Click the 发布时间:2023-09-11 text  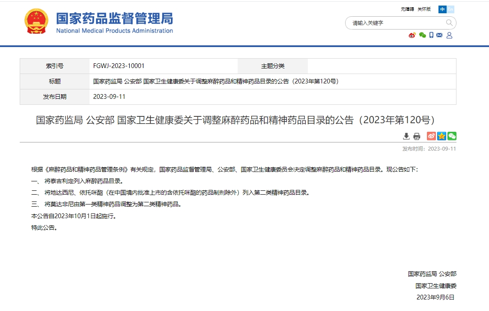429,148
